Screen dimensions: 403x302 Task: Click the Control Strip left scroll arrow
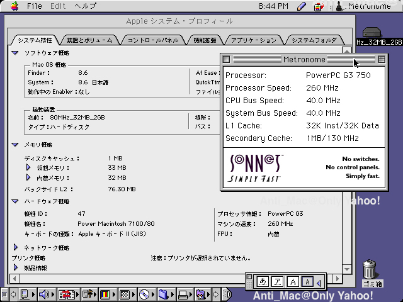(13, 294)
